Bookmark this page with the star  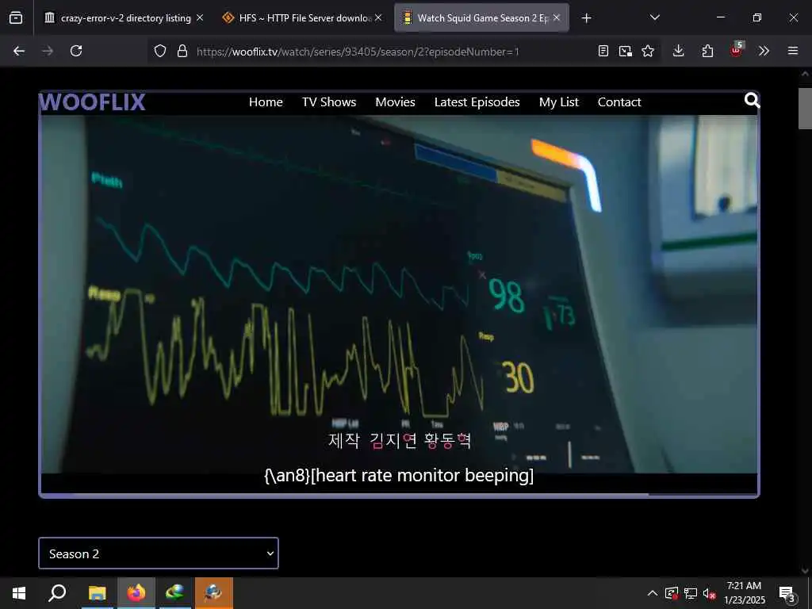click(x=647, y=51)
